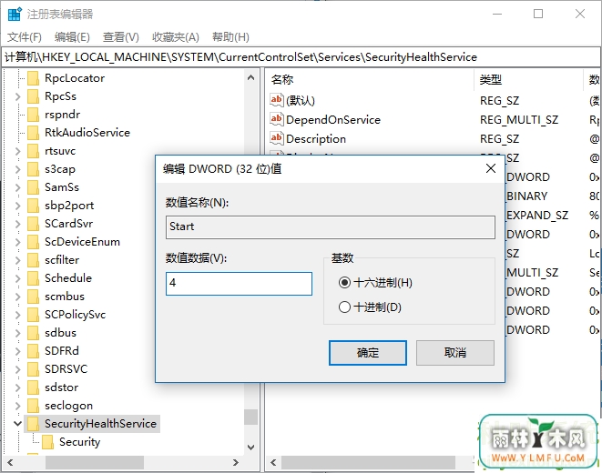Open the 编辑(E) menu
The image size is (602, 473).
72,37
